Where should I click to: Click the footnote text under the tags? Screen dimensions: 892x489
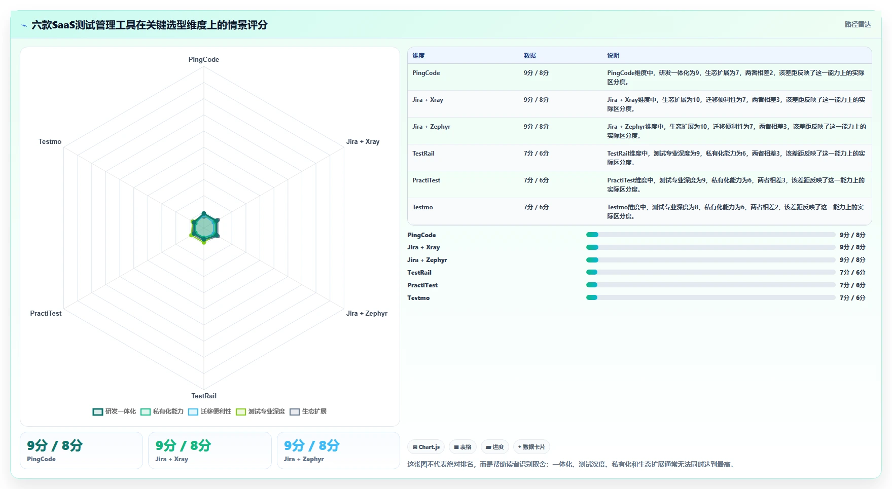coord(572,464)
